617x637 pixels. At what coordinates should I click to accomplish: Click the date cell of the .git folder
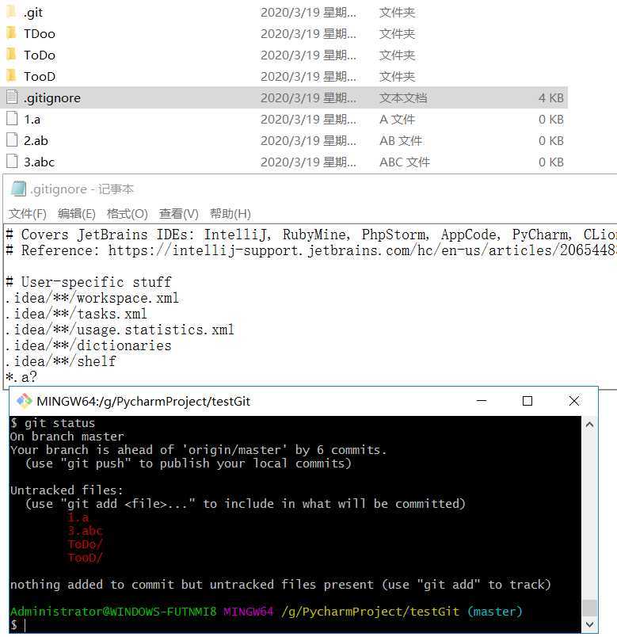point(308,13)
